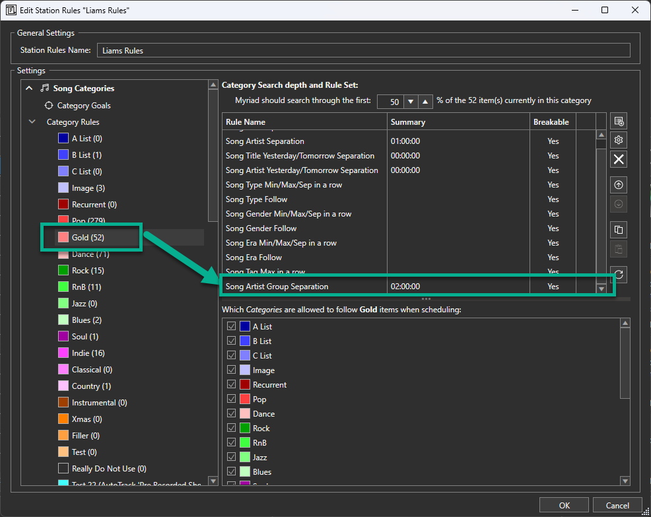Select Song Title Yesterday/Tomorrow Separation rule
The width and height of the screenshot is (651, 517).
(x=409, y=156)
